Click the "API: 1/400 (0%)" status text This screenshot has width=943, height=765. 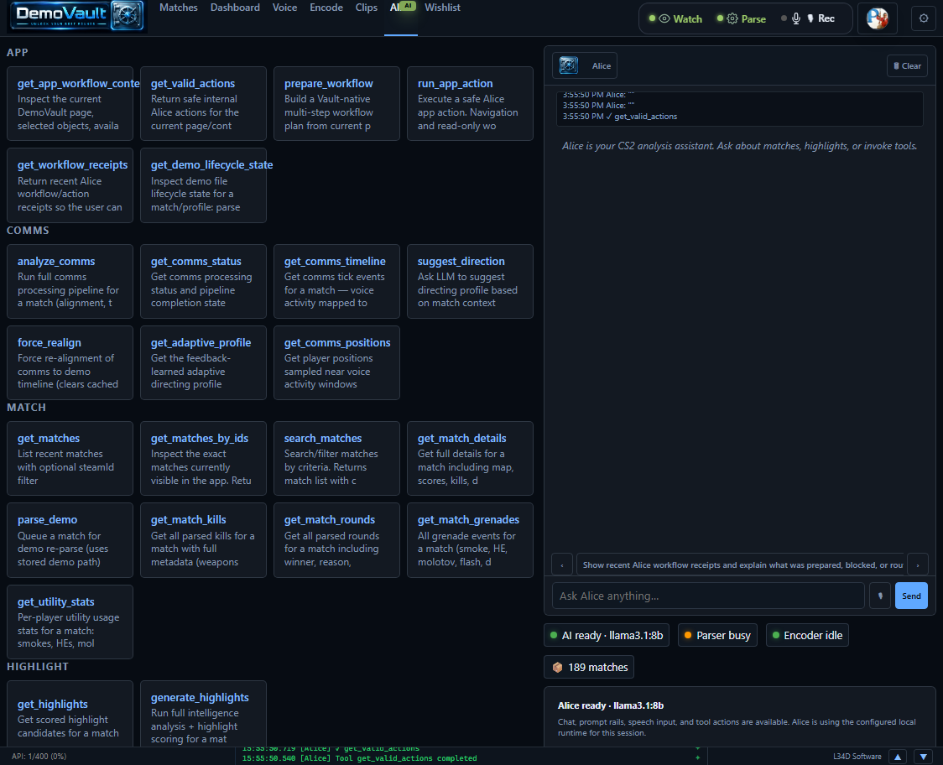[39, 757]
